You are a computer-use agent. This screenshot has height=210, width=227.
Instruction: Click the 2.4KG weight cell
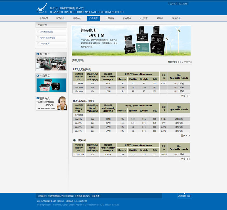164,83
